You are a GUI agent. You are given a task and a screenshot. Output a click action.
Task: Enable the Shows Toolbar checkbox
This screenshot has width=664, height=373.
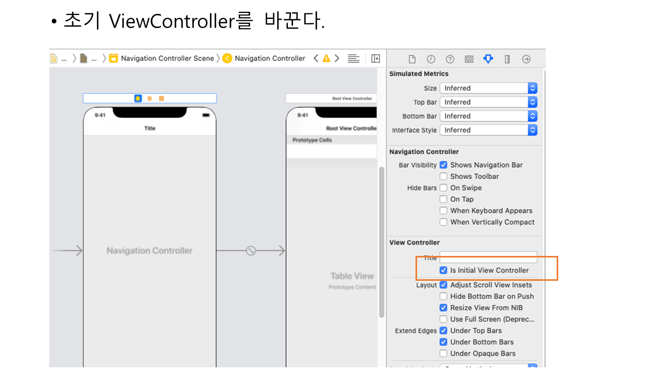coord(444,177)
